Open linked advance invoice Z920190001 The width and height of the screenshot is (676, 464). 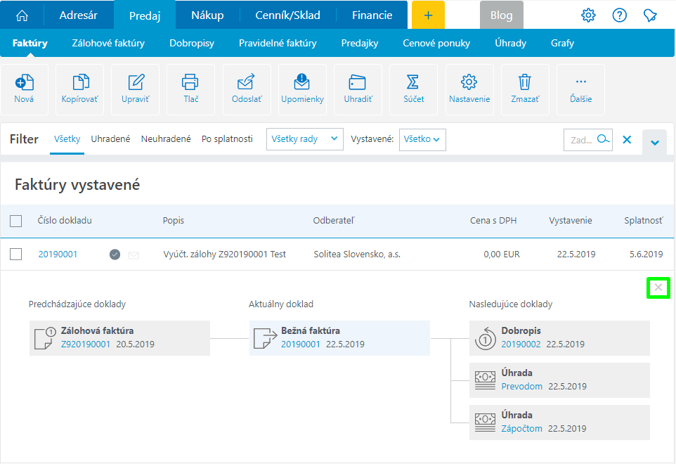point(86,344)
